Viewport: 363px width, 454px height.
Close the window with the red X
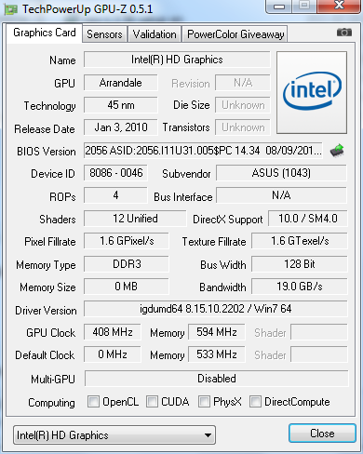pos(339,7)
